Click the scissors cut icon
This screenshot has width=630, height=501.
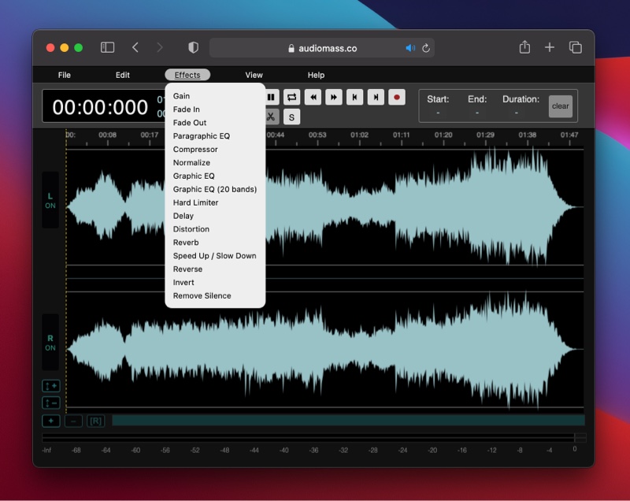point(271,117)
